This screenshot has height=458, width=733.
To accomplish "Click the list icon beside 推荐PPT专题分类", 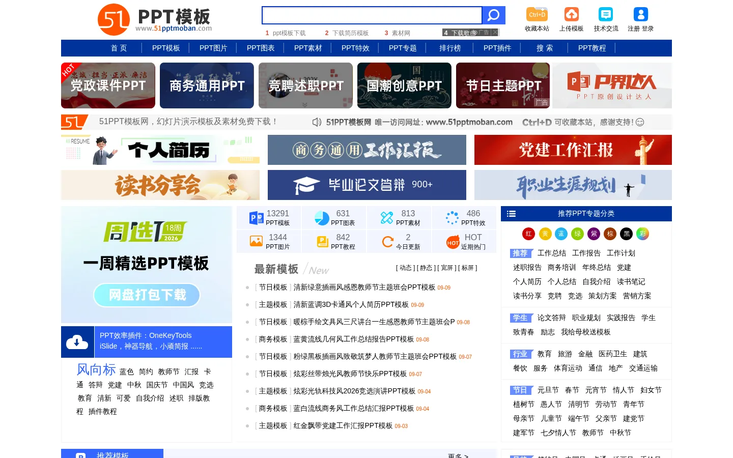I will click(512, 214).
